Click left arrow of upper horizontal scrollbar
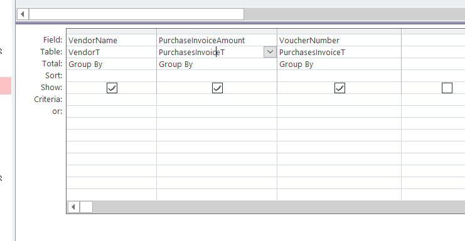Image resolution: width=465 pixels, height=241 pixels. coord(23,14)
